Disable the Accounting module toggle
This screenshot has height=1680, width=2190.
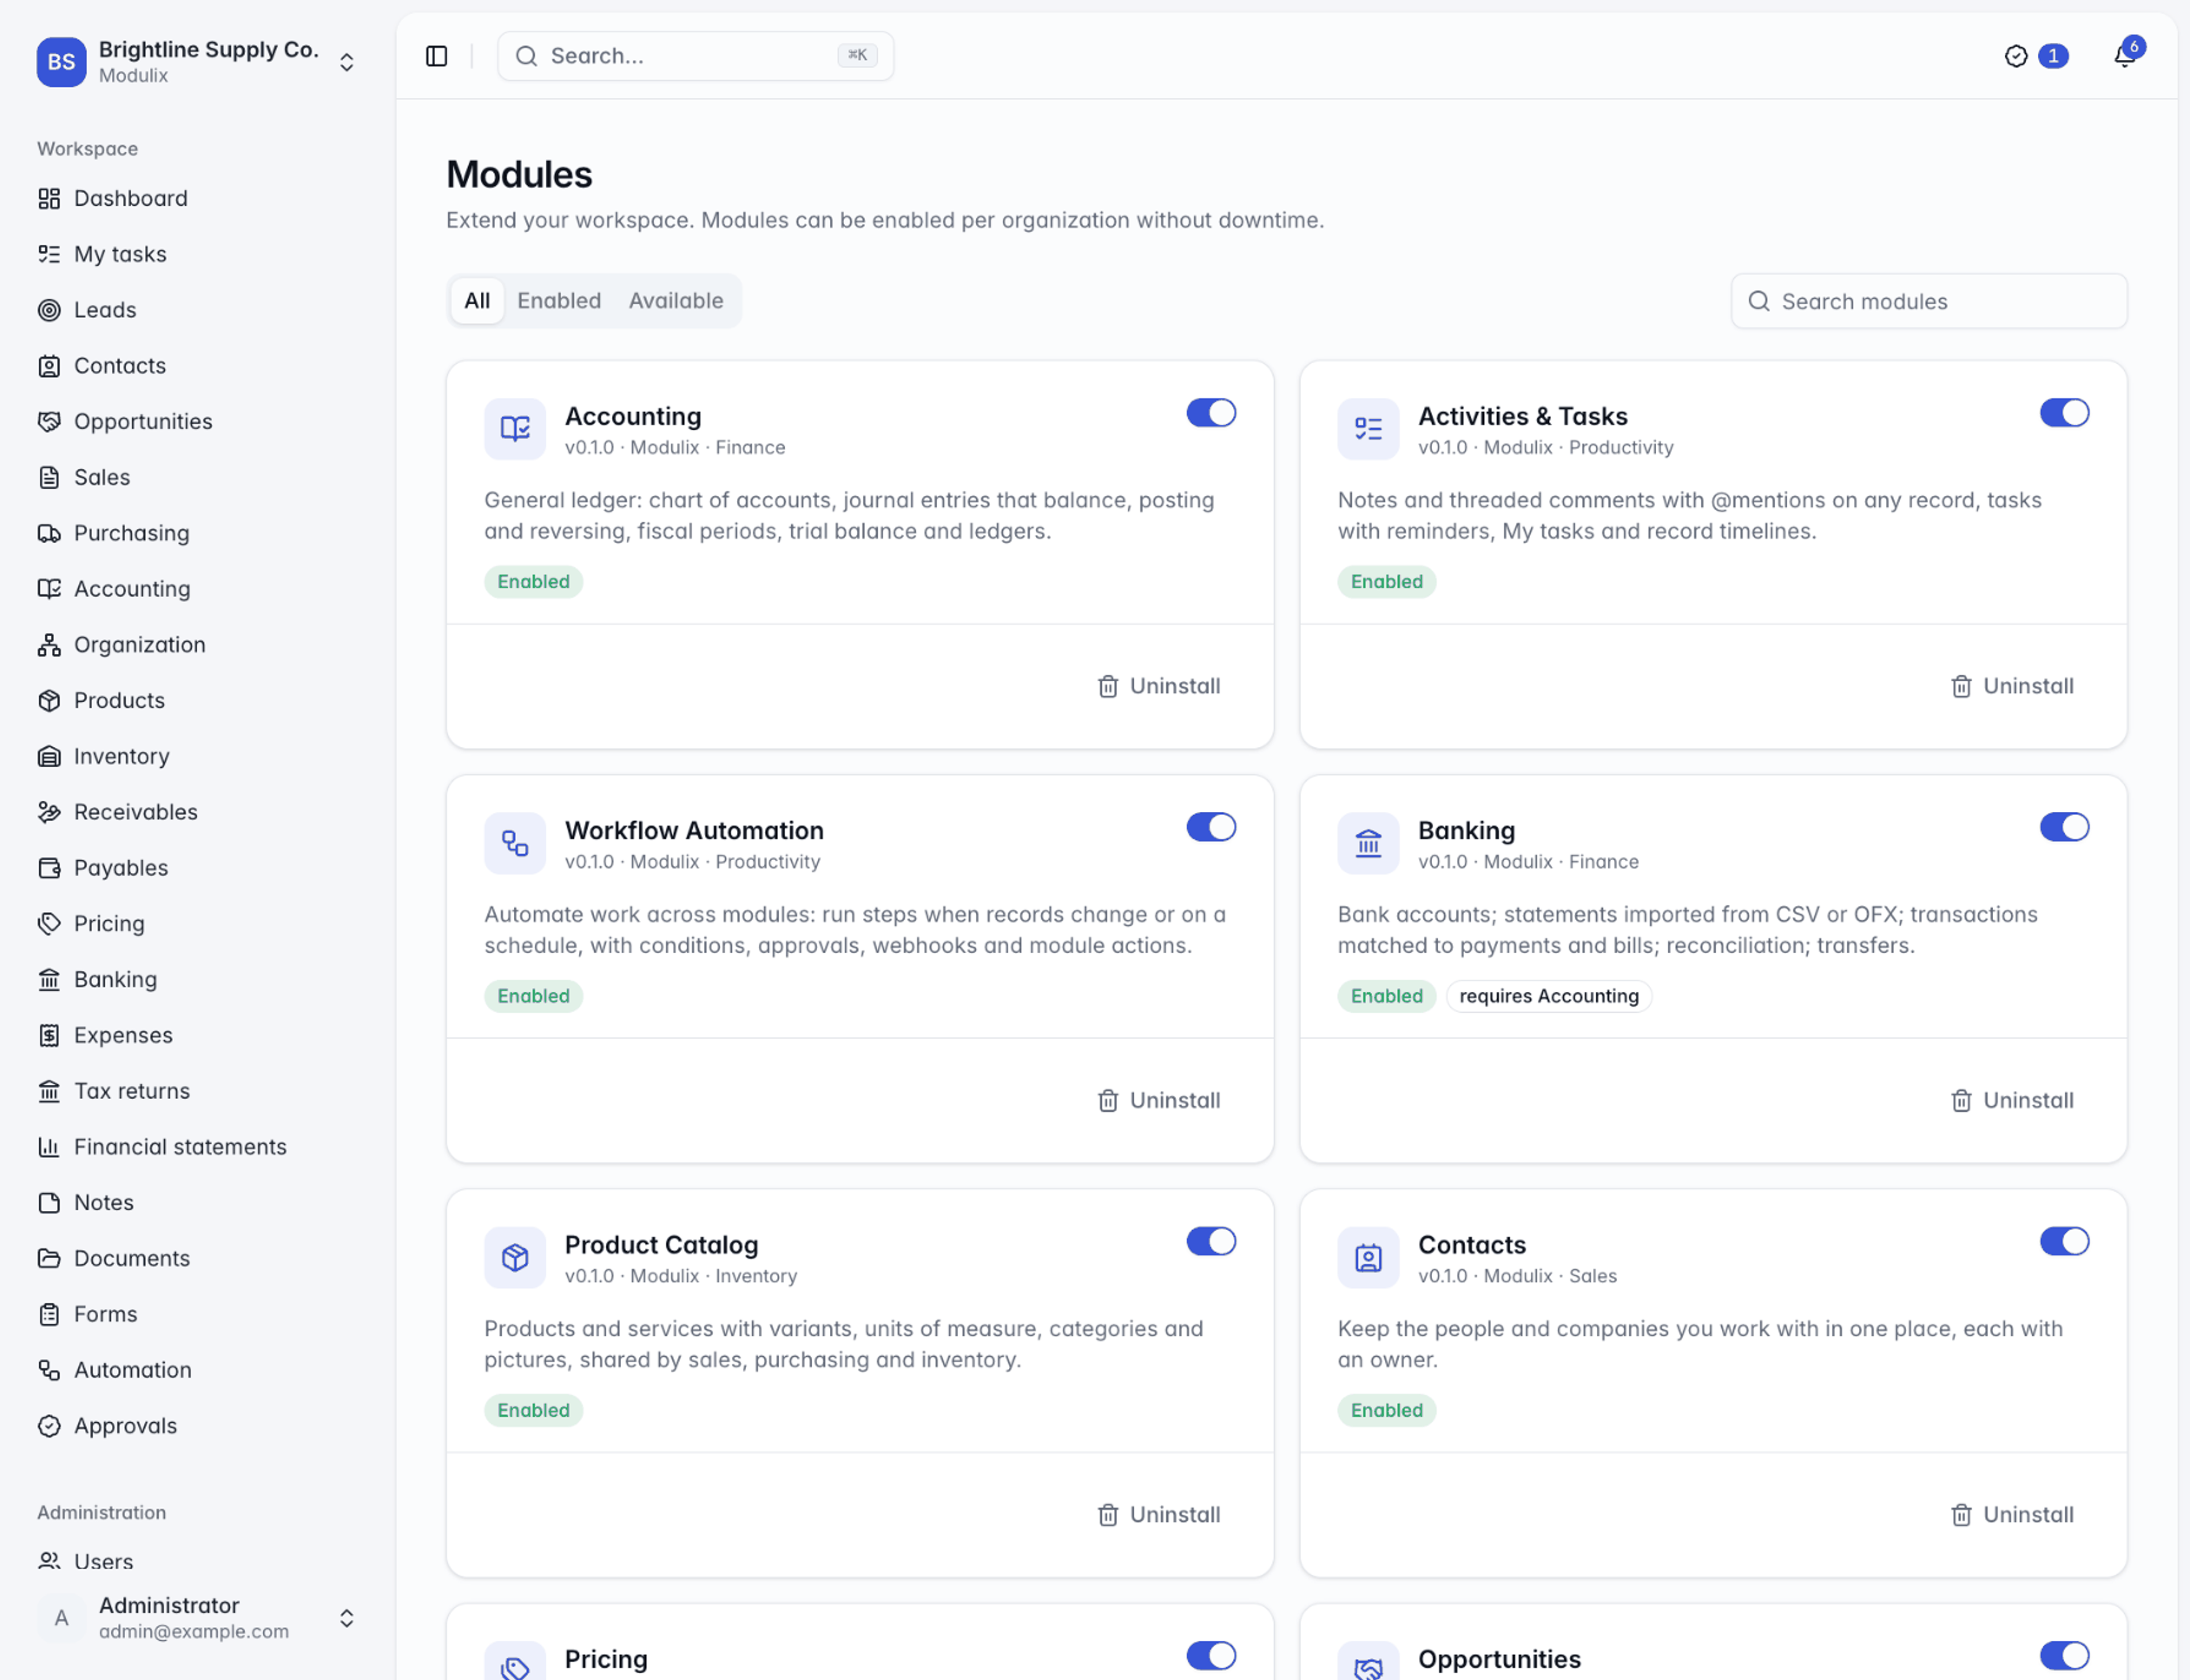tap(1211, 413)
